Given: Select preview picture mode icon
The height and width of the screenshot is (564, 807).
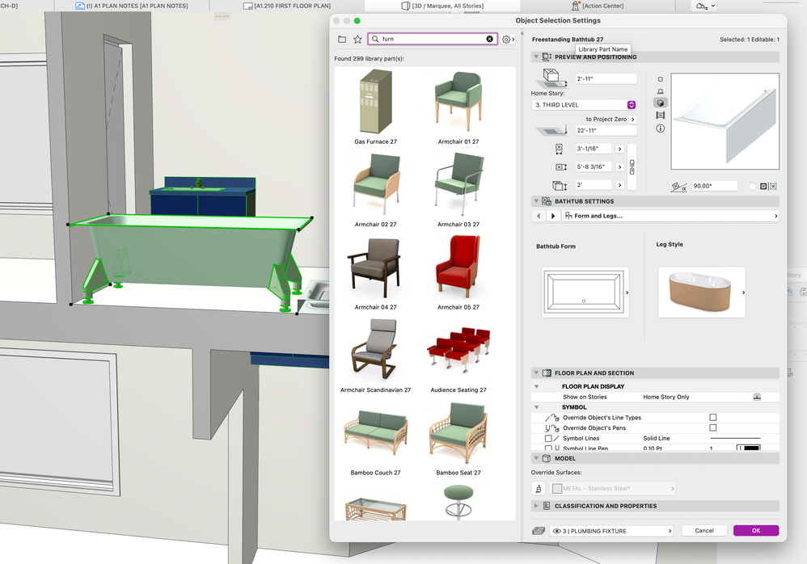Looking at the screenshot, I should (661, 116).
